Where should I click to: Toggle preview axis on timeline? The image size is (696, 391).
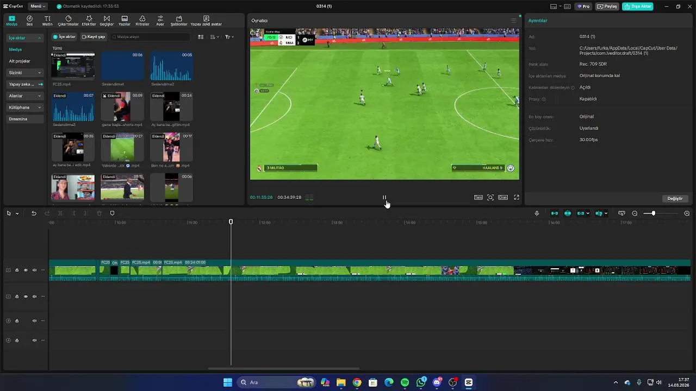point(599,213)
